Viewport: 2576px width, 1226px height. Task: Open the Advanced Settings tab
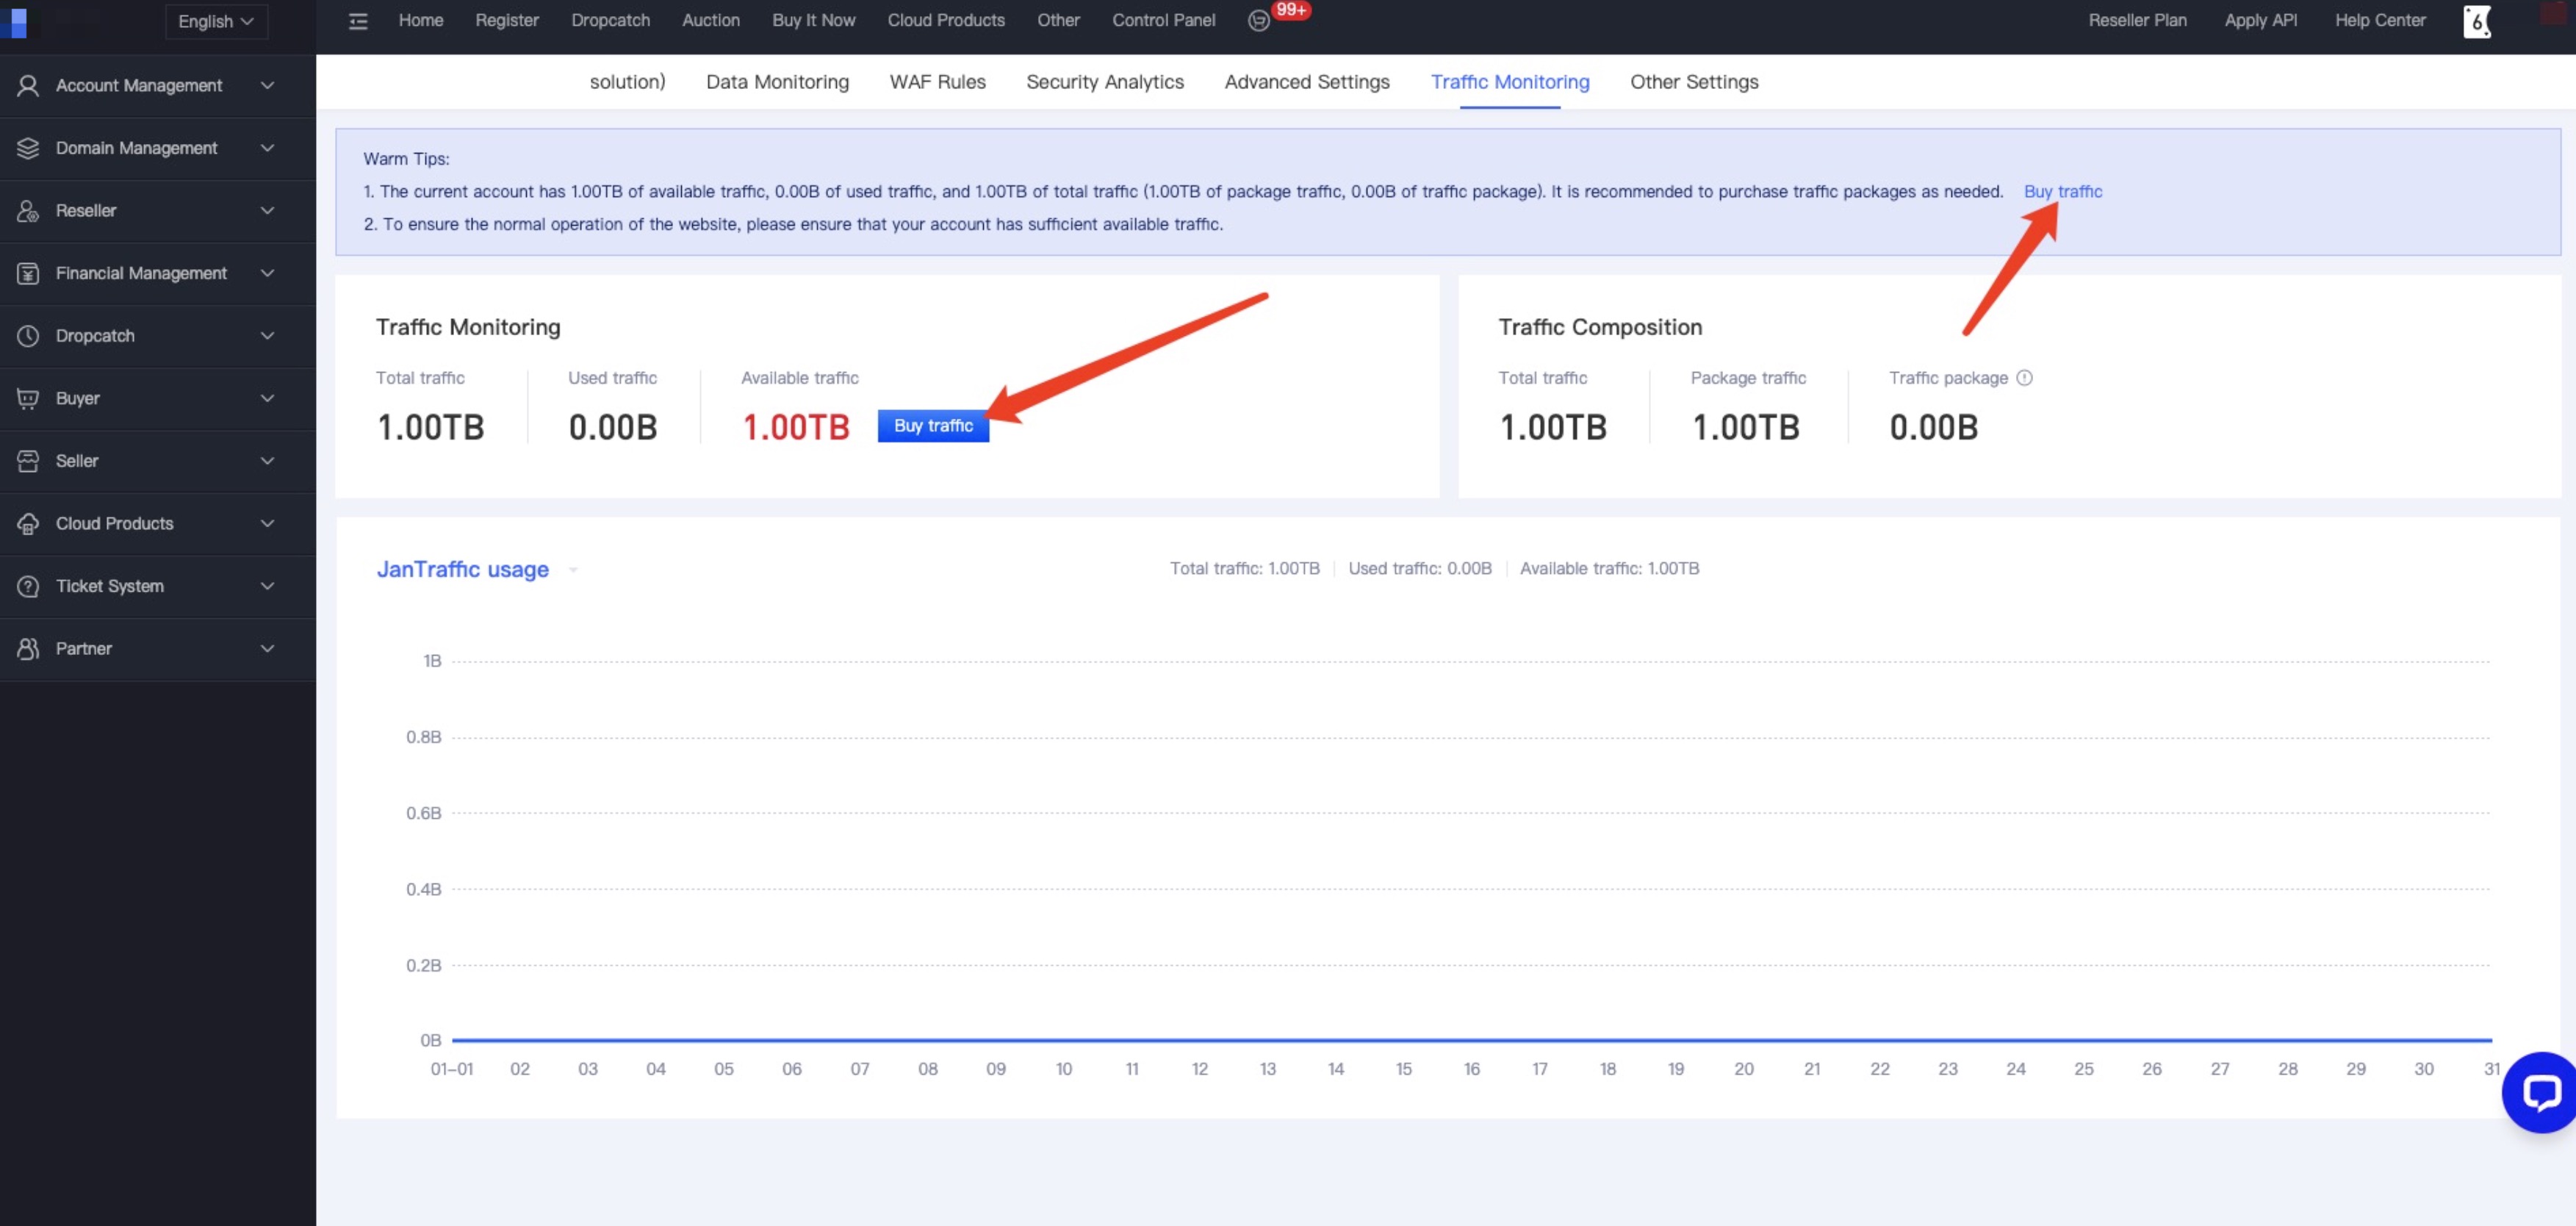click(1307, 82)
